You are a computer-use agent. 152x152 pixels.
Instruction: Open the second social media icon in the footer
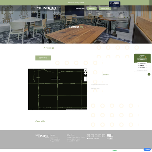(92, 136)
